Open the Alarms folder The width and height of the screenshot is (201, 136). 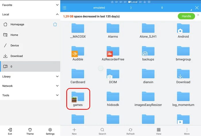pyautogui.click(x=113, y=31)
